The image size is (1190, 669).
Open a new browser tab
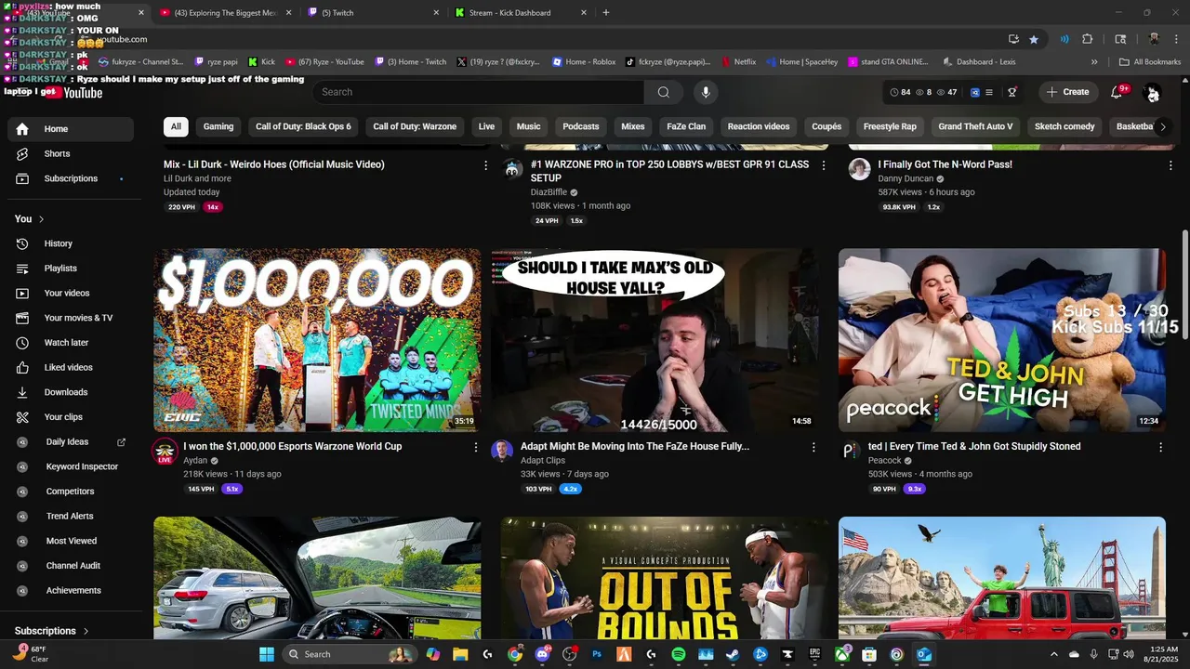(x=606, y=13)
